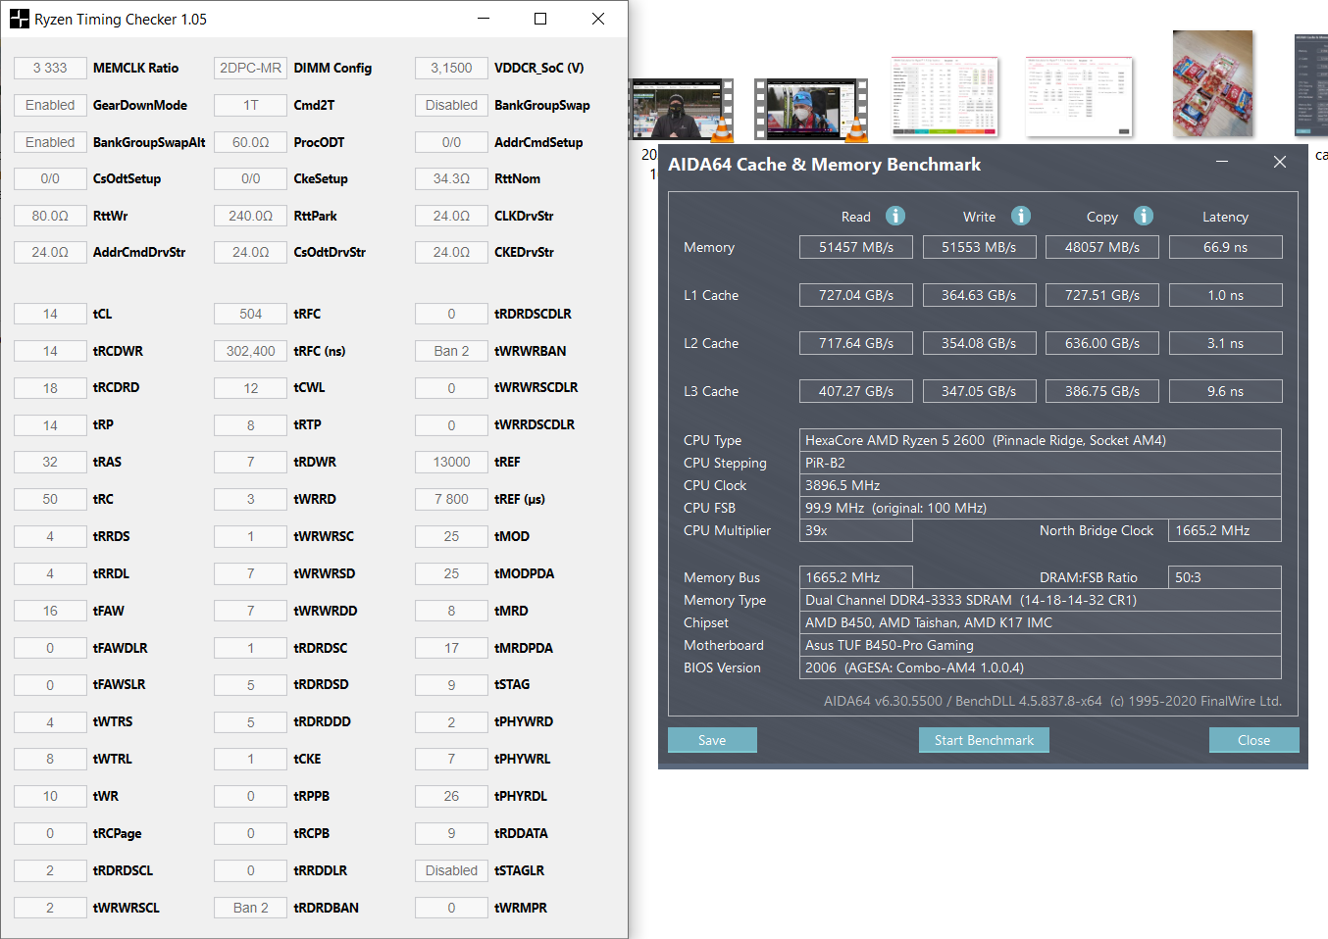Click Memory Copy result 48057 MB/s
Image resolution: width=1328 pixels, height=939 pixels.
point(1102,247)
